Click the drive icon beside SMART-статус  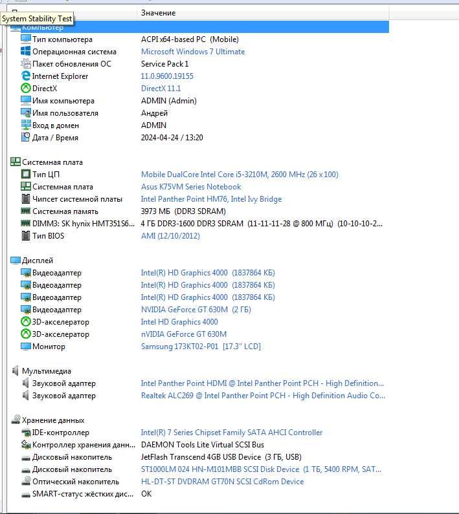pyautogui.click(x=26, y=495)
